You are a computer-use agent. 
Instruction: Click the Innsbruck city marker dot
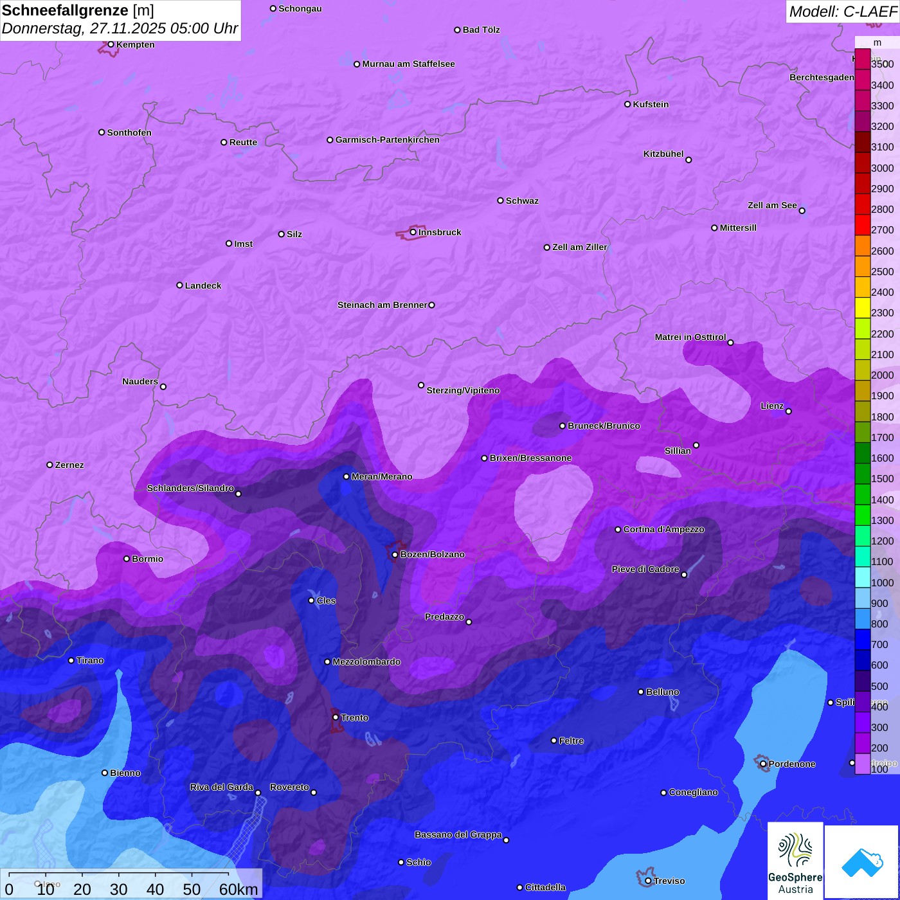[x=413, y=232]
